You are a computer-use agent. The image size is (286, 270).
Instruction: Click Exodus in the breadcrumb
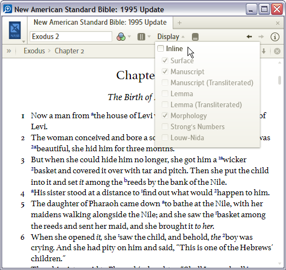[34, 51]
